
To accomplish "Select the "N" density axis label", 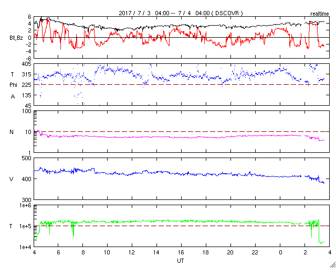I will coord(12,132).
